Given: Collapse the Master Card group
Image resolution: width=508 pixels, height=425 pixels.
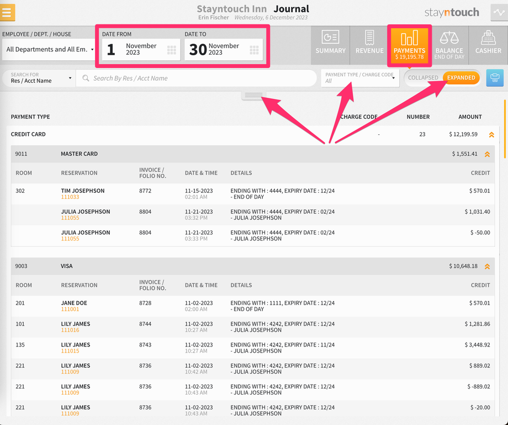Looking at the screenshot, I should click(487, 154).
